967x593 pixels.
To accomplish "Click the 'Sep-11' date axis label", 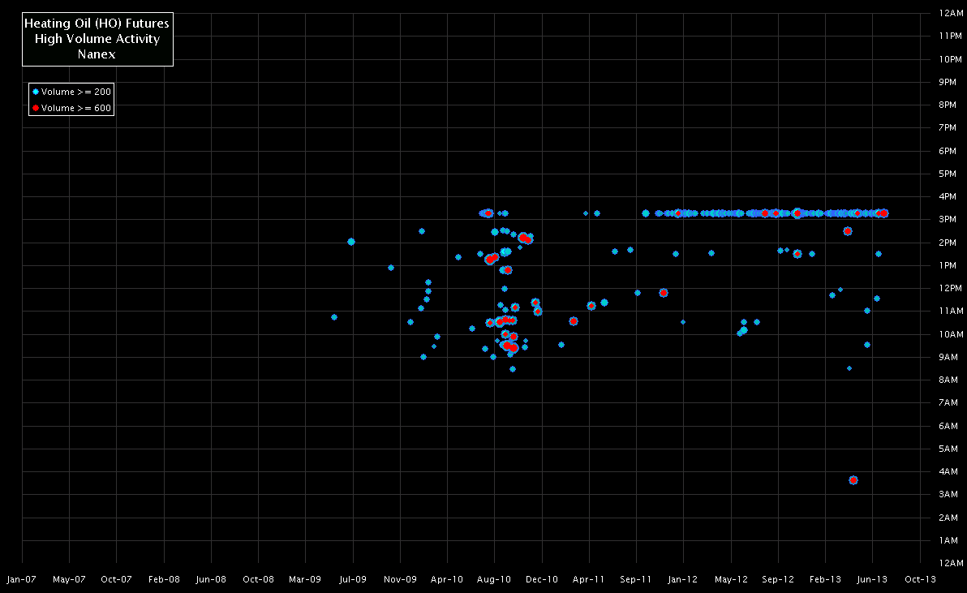I will coord(636,579).
